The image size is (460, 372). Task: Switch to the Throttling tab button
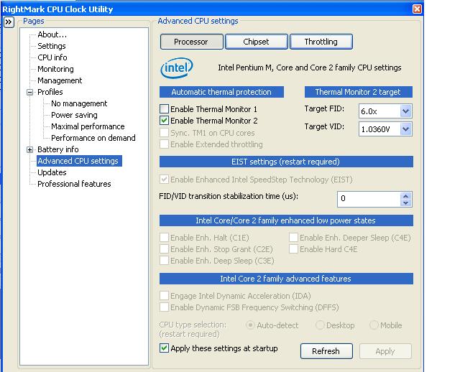pos(321,42)
